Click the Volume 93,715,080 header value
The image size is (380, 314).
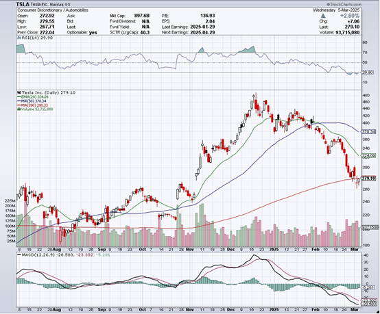[x=347, y=32]
